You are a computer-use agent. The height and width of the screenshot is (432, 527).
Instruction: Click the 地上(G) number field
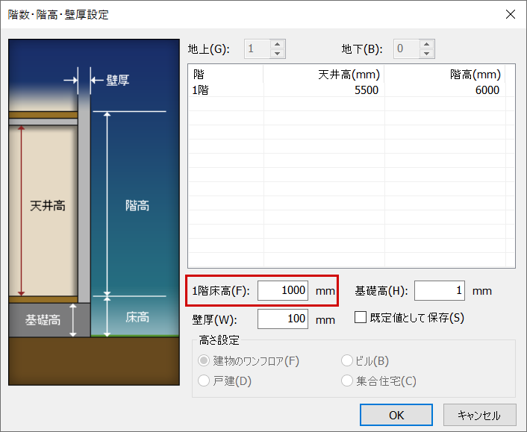pos(258,48)
